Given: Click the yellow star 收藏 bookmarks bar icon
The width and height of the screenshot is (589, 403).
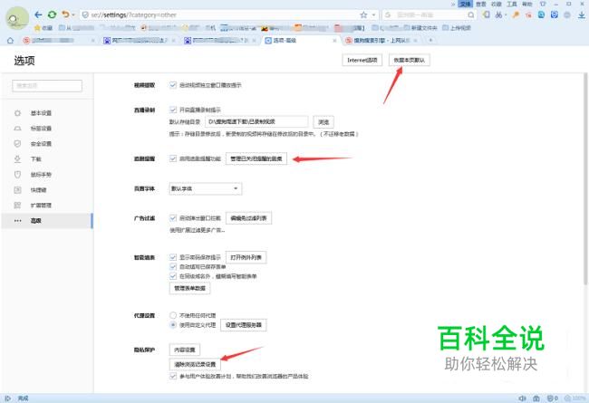Looking at the screenshot, I should coord(37,28).
